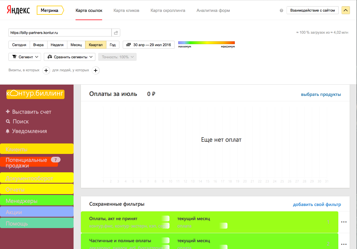Open the Акции sidebar item

[37, 212]
